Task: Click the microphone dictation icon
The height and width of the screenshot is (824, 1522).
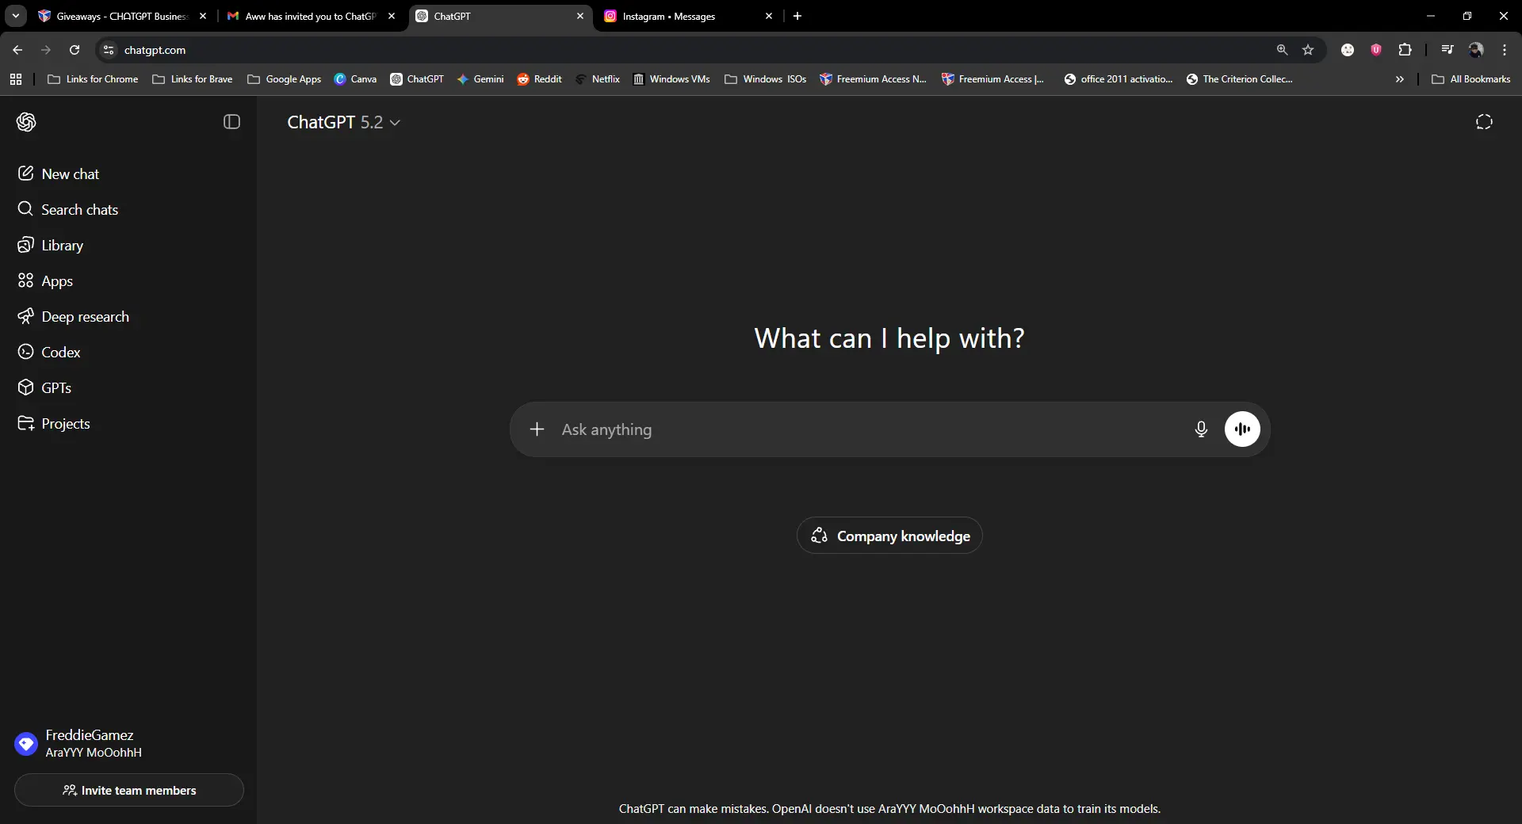Action: [1201, 429]
